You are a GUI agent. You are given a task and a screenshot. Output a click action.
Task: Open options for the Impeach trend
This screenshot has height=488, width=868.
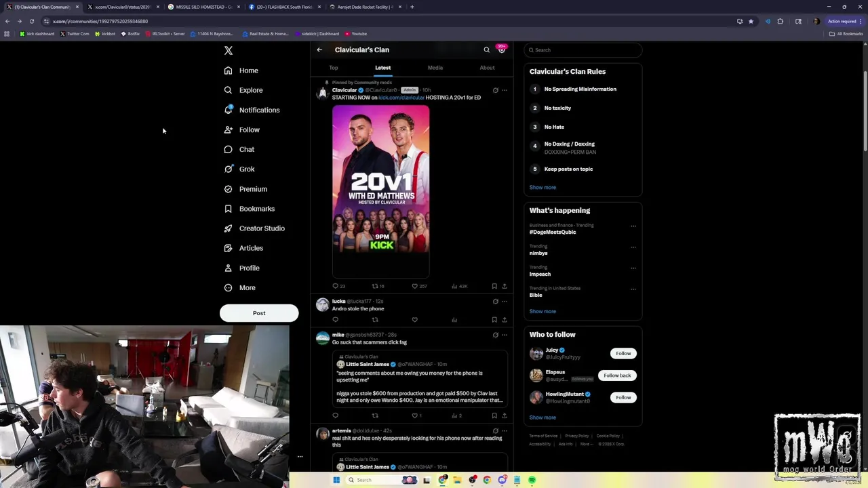tap(633, 268)
